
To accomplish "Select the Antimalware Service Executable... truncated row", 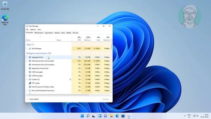I will [68, 65].
